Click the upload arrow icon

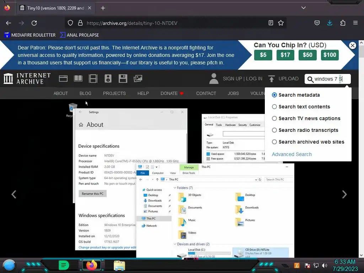[271, 79]
